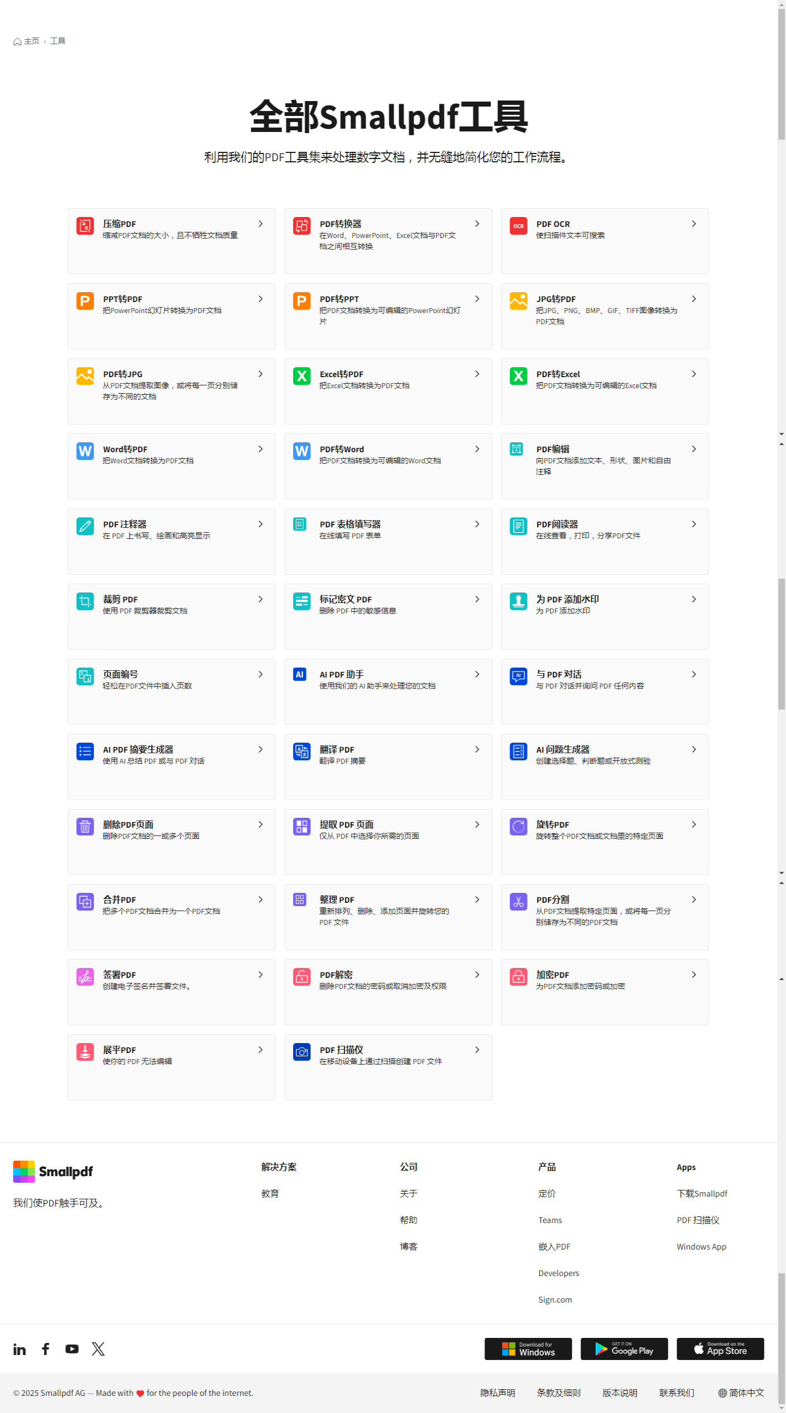Viewport: 786px width, 1413px height.
Task: Click the chevron on PDF转PPT card
Action: [477, 299]
